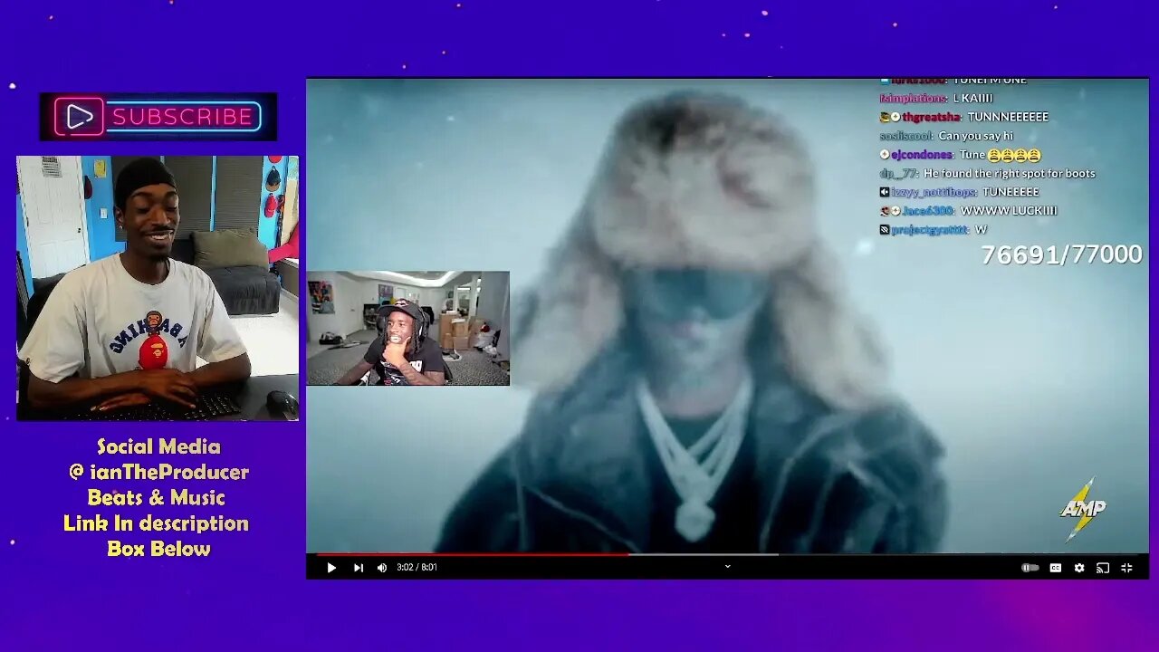This screenshot has width=1159, height=652.
Task: Click the '@ ianTheProducer' social media text
Action: [158, 472]
